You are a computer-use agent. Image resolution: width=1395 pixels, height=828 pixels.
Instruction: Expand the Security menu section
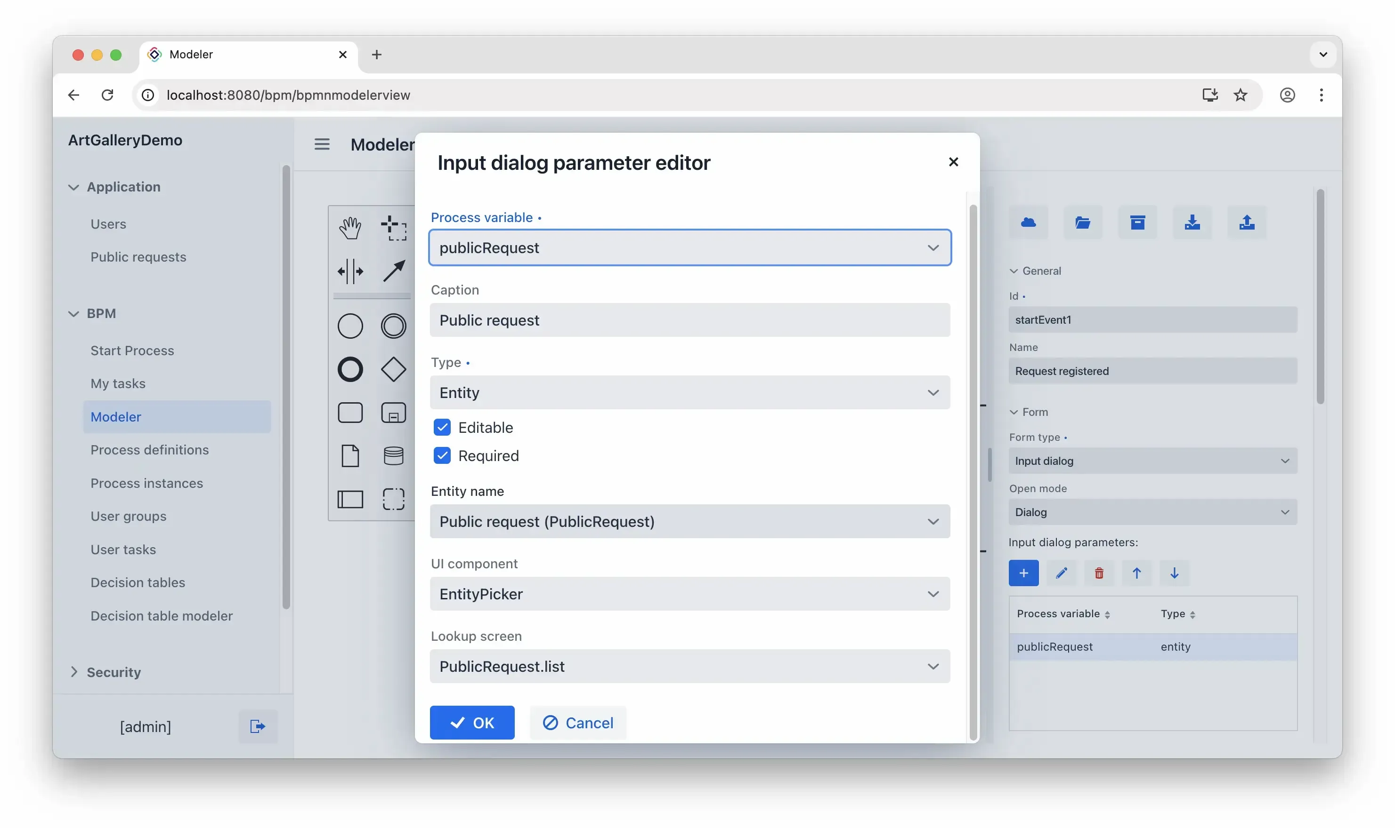tap(114, 672)
